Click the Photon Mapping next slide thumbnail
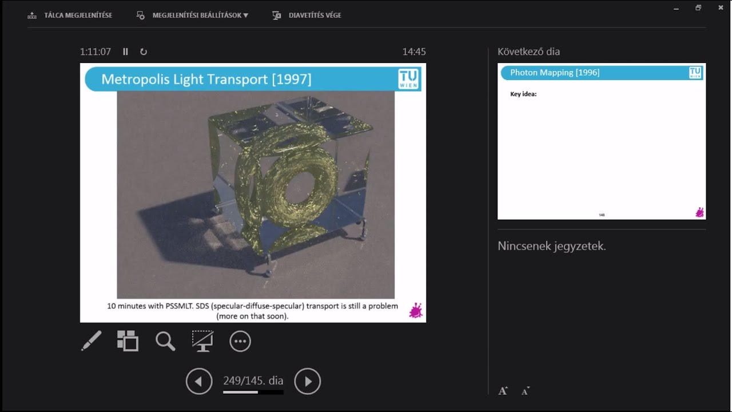732x412 pixels. (602, 142)
